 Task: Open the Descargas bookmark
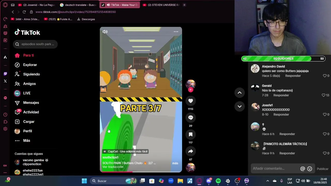(86, 19)
